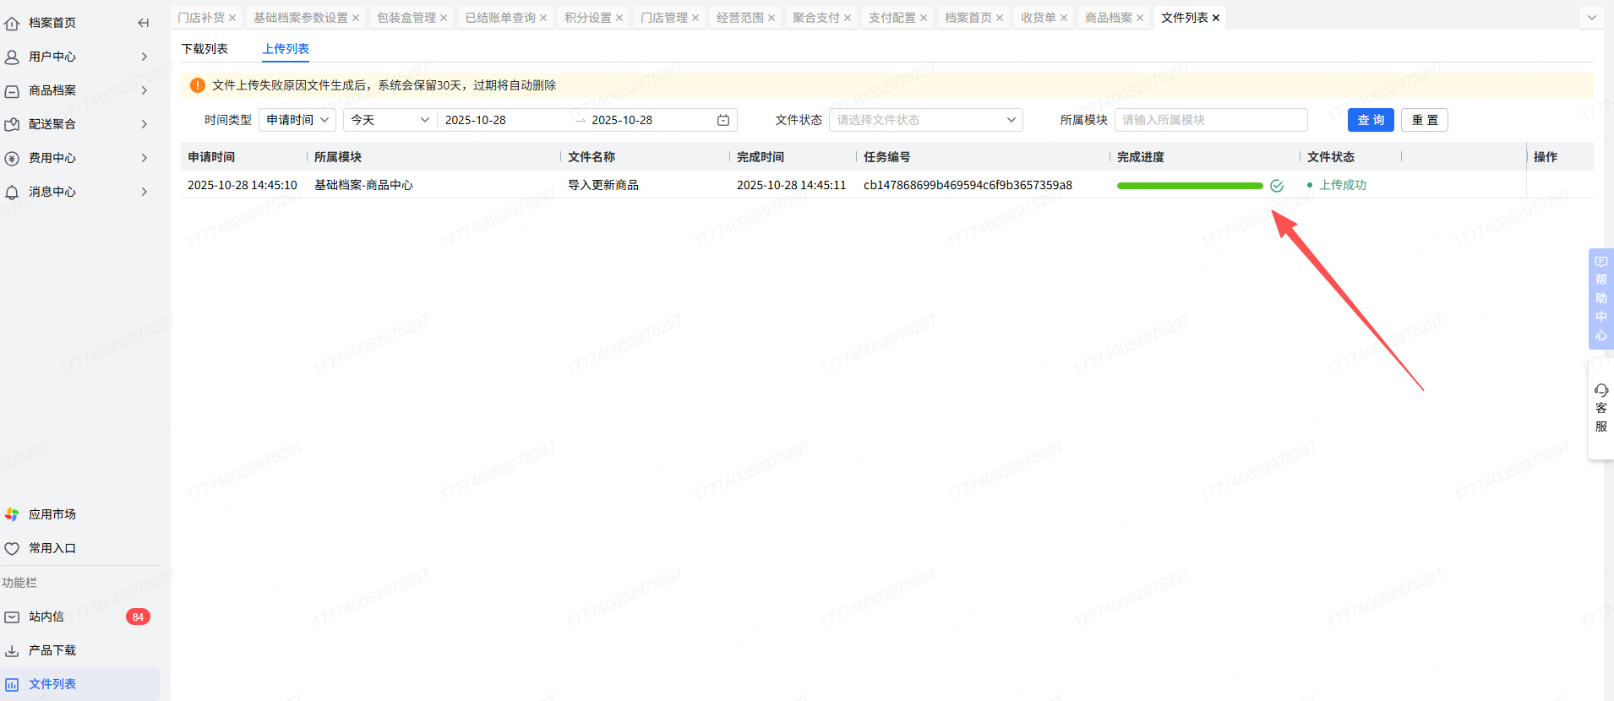Open 常用入口 in the sidebar

pyautogui.click(x=52, y=548)
